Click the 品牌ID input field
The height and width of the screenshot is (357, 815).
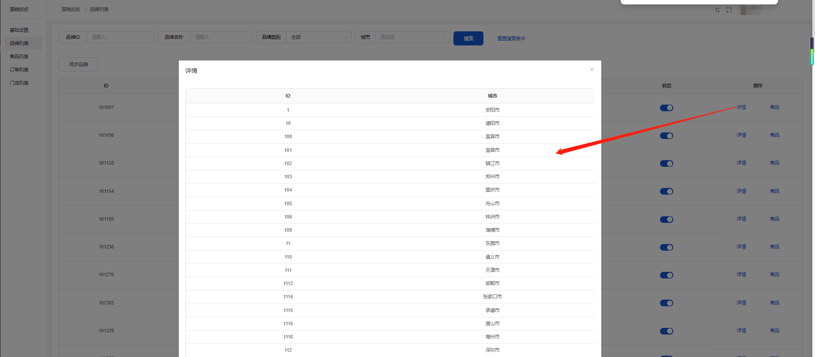tap(120, 38)
